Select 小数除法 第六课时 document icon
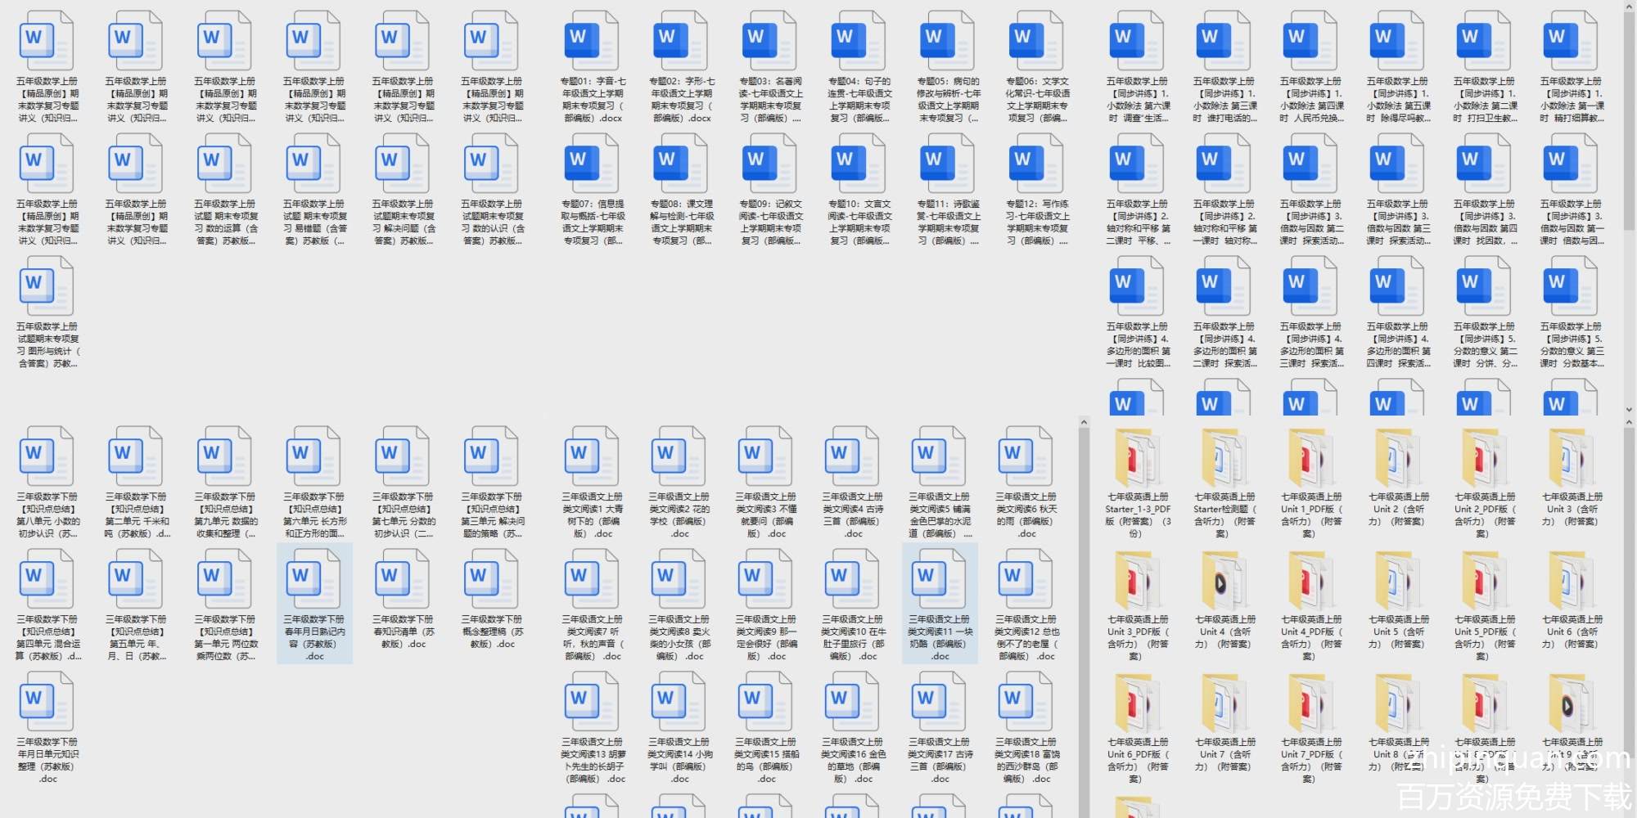1637x818 pixels. 1137,41
